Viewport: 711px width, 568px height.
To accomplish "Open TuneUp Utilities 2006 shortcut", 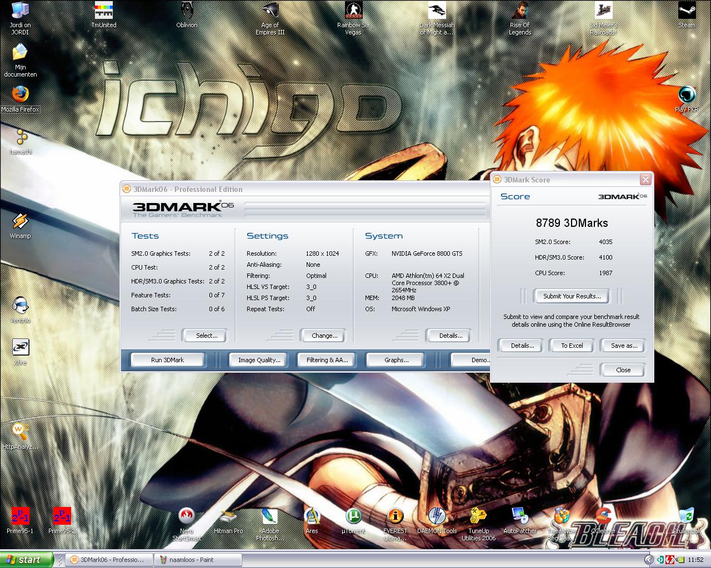I will tap(478, 524).
